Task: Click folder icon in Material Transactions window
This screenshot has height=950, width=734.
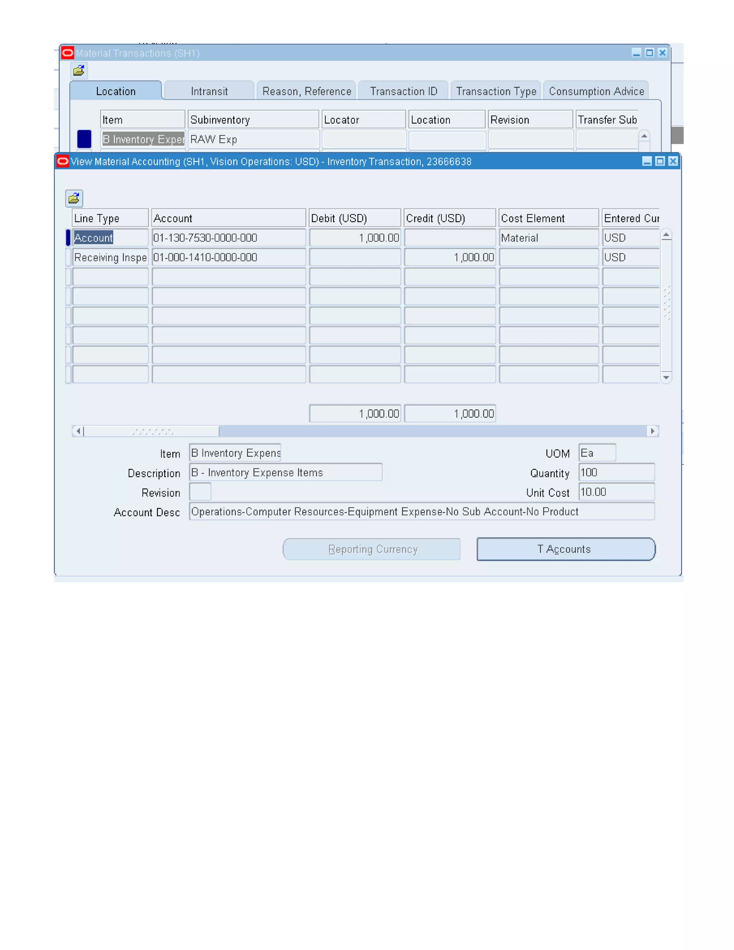Action: [79, 71]
